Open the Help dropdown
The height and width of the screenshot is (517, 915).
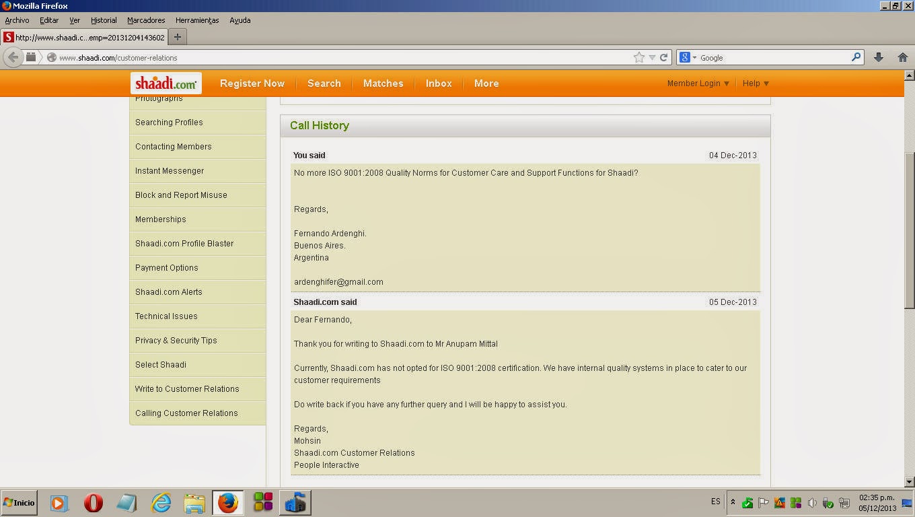756,83
